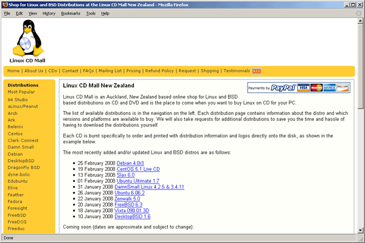Open the About Us page
Screen dimensions: 365x243
pyautogui.click(x=33, y=70)
